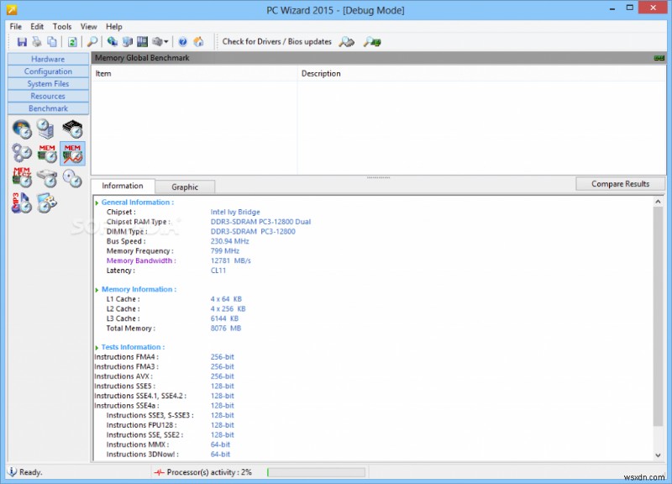
Task: Click the Description column header
Action: click(x=321, y=74)
